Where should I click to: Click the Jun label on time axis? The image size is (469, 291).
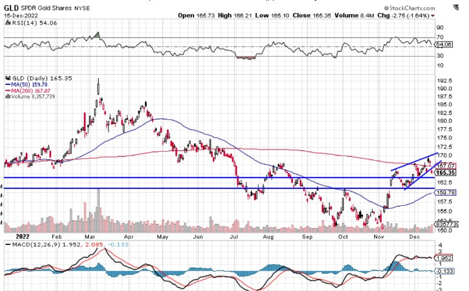[198, 237]
